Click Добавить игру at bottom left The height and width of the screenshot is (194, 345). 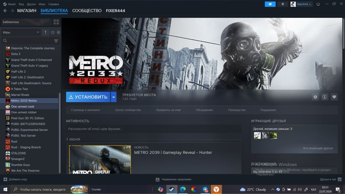15,179
